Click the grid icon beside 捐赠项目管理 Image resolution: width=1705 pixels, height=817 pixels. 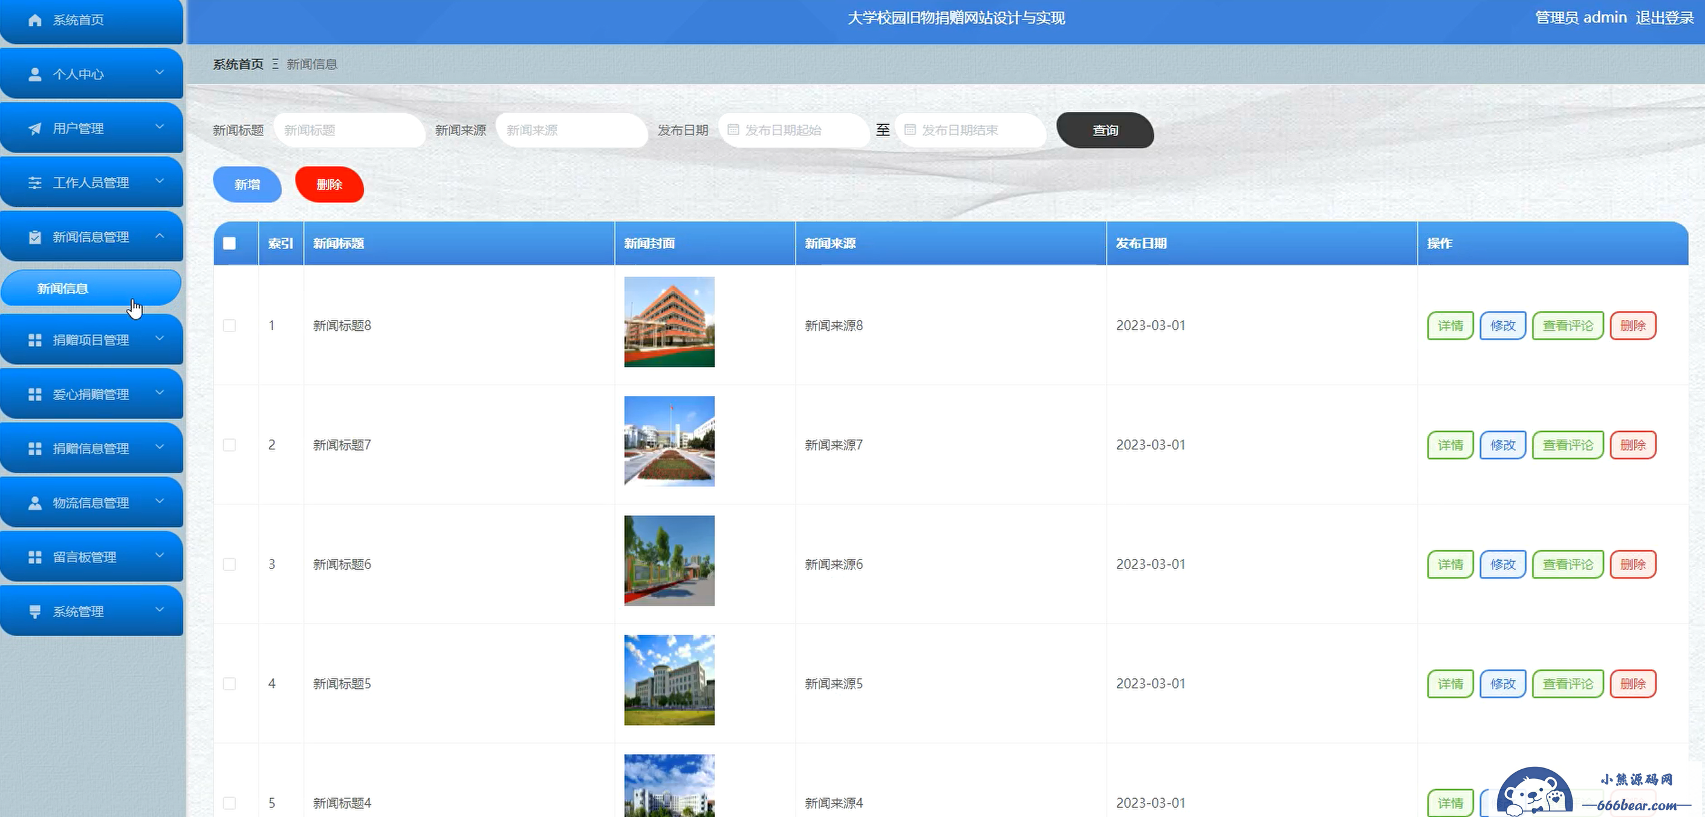35,340
